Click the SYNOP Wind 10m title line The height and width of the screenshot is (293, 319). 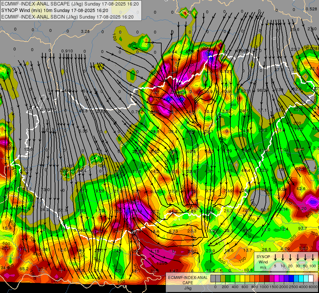pos(55,10)
